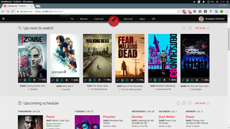Add Fear the Walking Dead to collection
The image size is (230, 129).
point(123,80)
